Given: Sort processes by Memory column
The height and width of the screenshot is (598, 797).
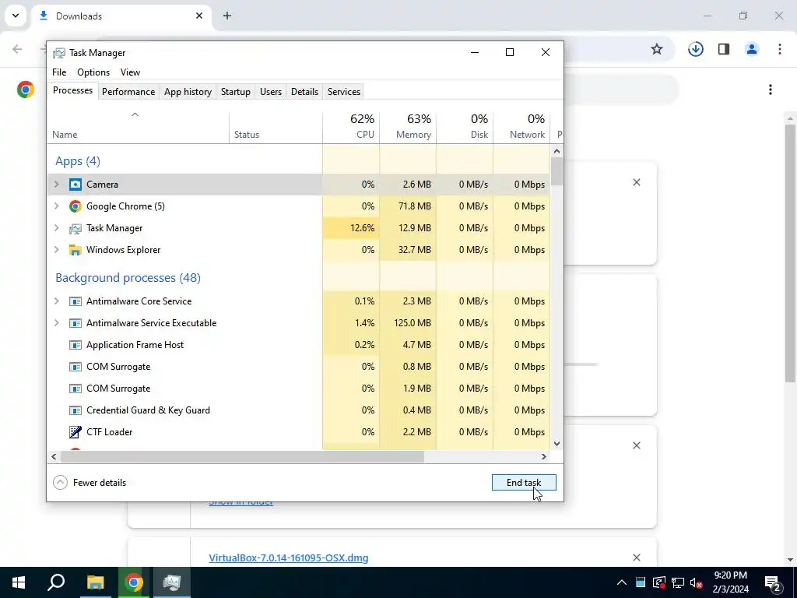Looking at the screenshot, I should [408, 126].
